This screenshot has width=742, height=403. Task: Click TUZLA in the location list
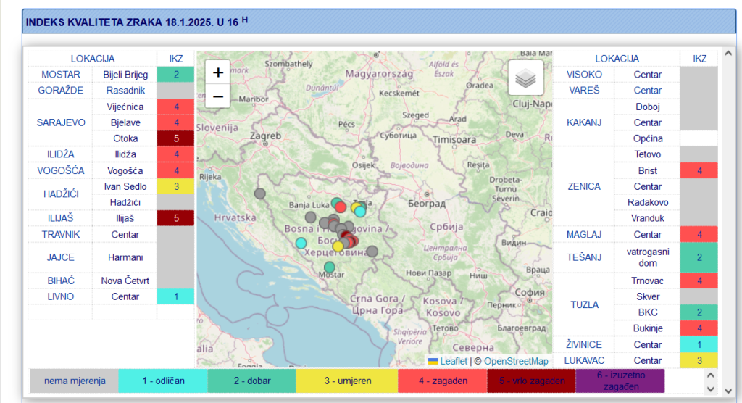tap(583, 304)
